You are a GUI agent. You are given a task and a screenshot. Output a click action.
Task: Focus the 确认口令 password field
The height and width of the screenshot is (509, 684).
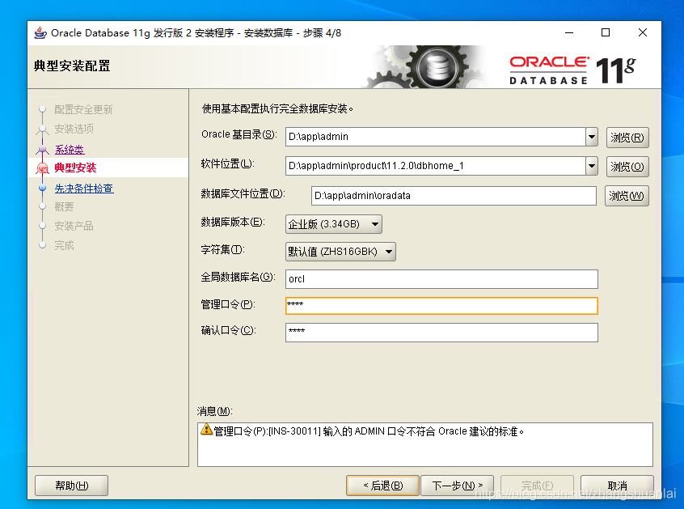(x=441, y=333)
